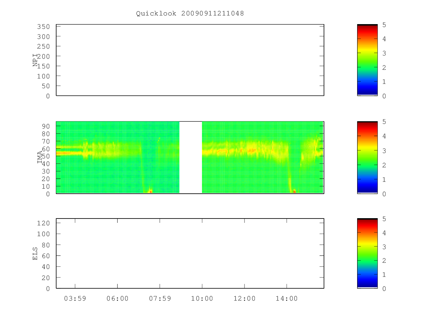Click the 70 tick on IMA axis

(46, 141)
